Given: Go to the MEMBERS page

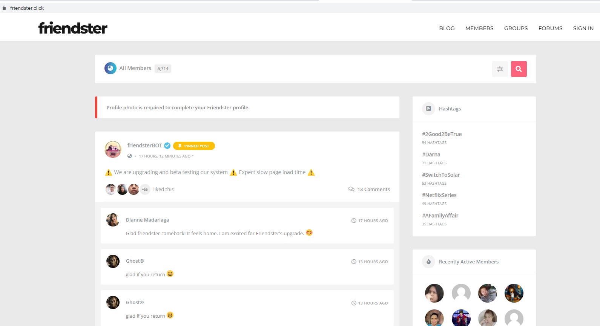Looking at the screenshot, I should click(479, 28).
